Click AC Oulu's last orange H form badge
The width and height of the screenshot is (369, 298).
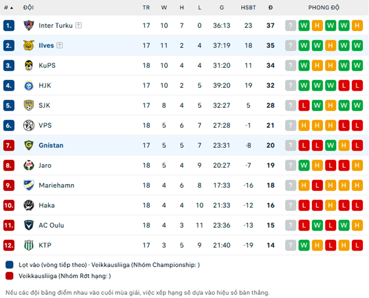point(357,226)
